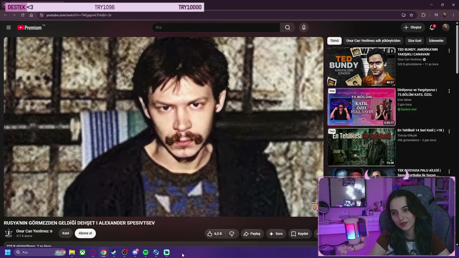
Task: Open options for En Tehlikeli 14 Seri Katil
Action: click(x=449, y=132)
